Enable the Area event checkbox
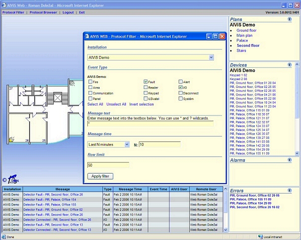 (90, 87)
